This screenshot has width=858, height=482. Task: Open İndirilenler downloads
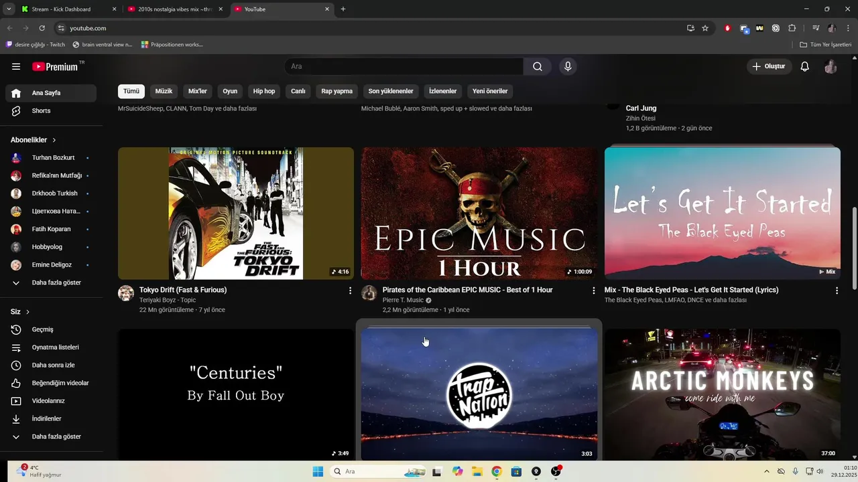51,418
